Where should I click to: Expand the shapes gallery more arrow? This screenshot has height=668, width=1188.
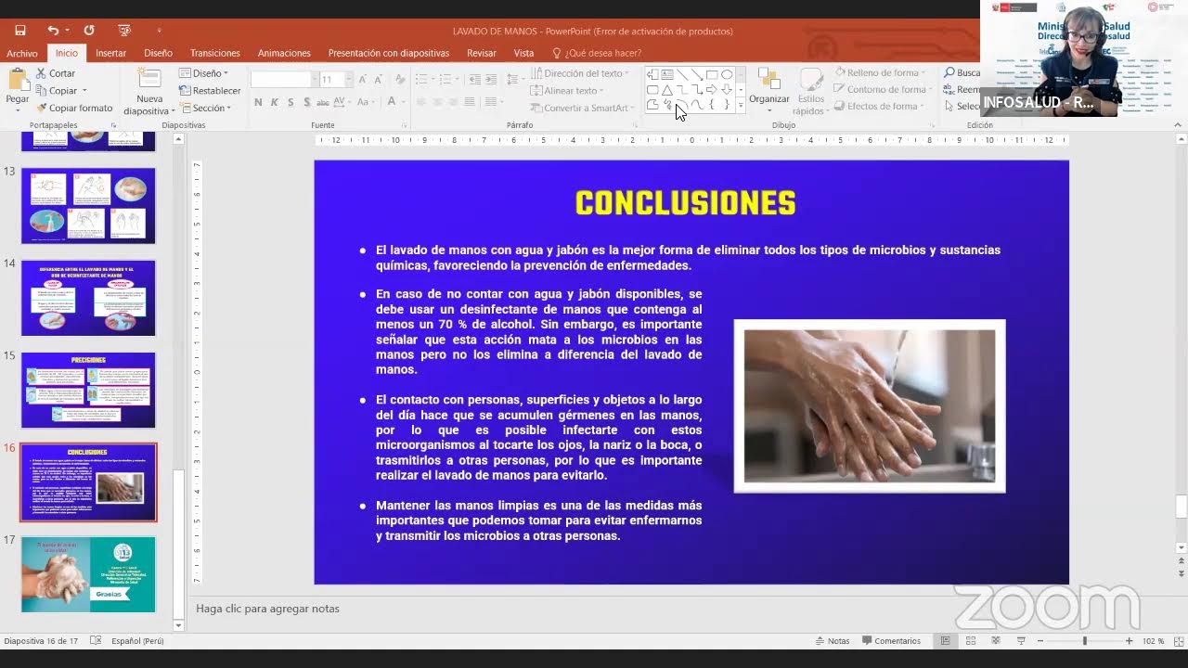(740, 107)
